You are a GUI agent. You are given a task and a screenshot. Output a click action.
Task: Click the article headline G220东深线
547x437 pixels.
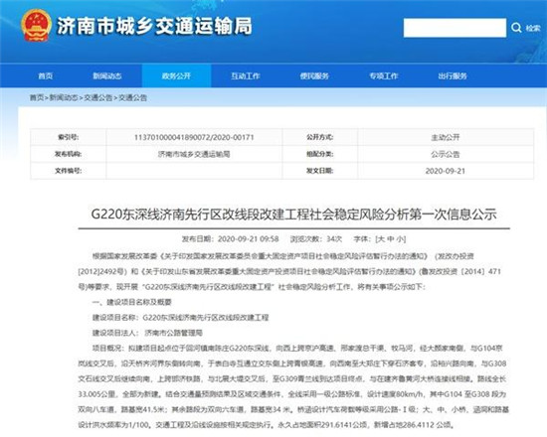pyautogui.click(x=293, y=214)
